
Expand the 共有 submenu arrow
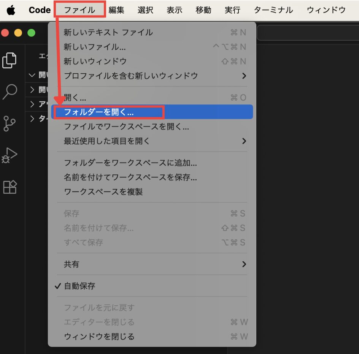(x=244, y=264)
